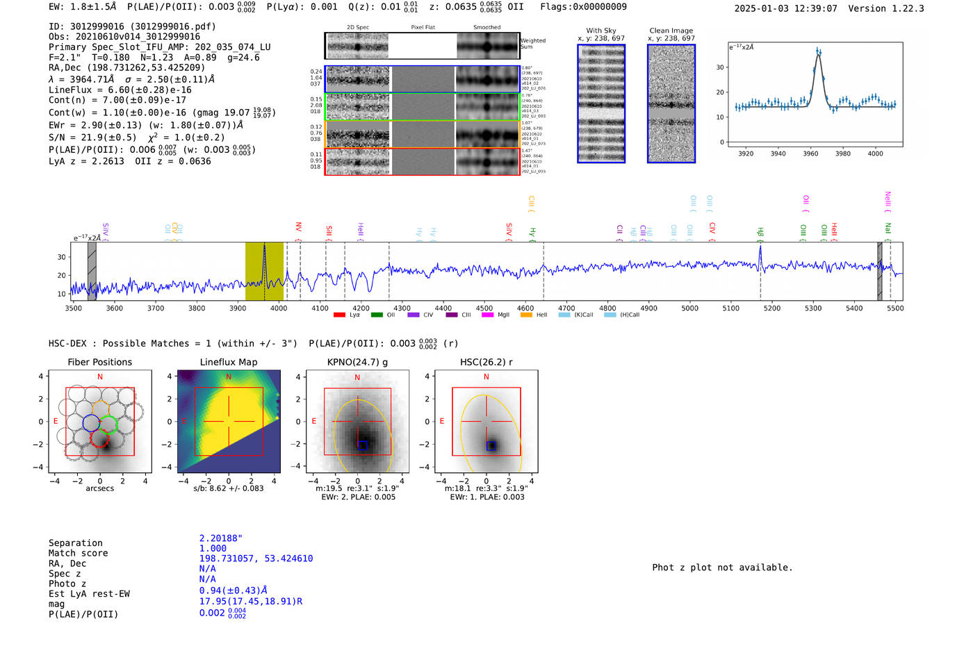Image resolution: width=973 pixels, height=662 pixels.
Task: Click the LyA z = 2.2613 text
Action: (86, 161)
